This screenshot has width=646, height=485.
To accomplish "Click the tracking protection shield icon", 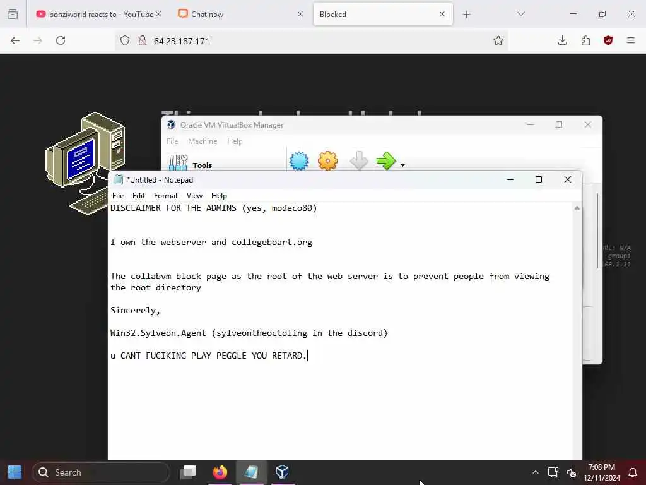I will tap(125, 40).
